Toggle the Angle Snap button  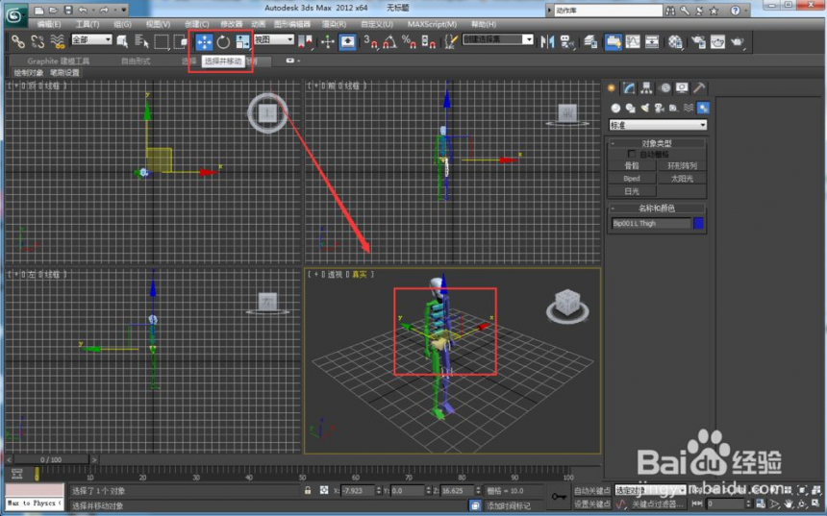389,41
